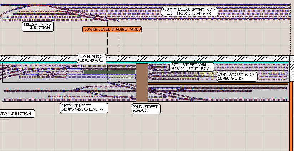
Task: Select the vertical orange bar at the right edge
Action: 291,116
